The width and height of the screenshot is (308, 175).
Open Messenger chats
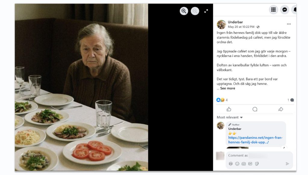click(284, 10)
